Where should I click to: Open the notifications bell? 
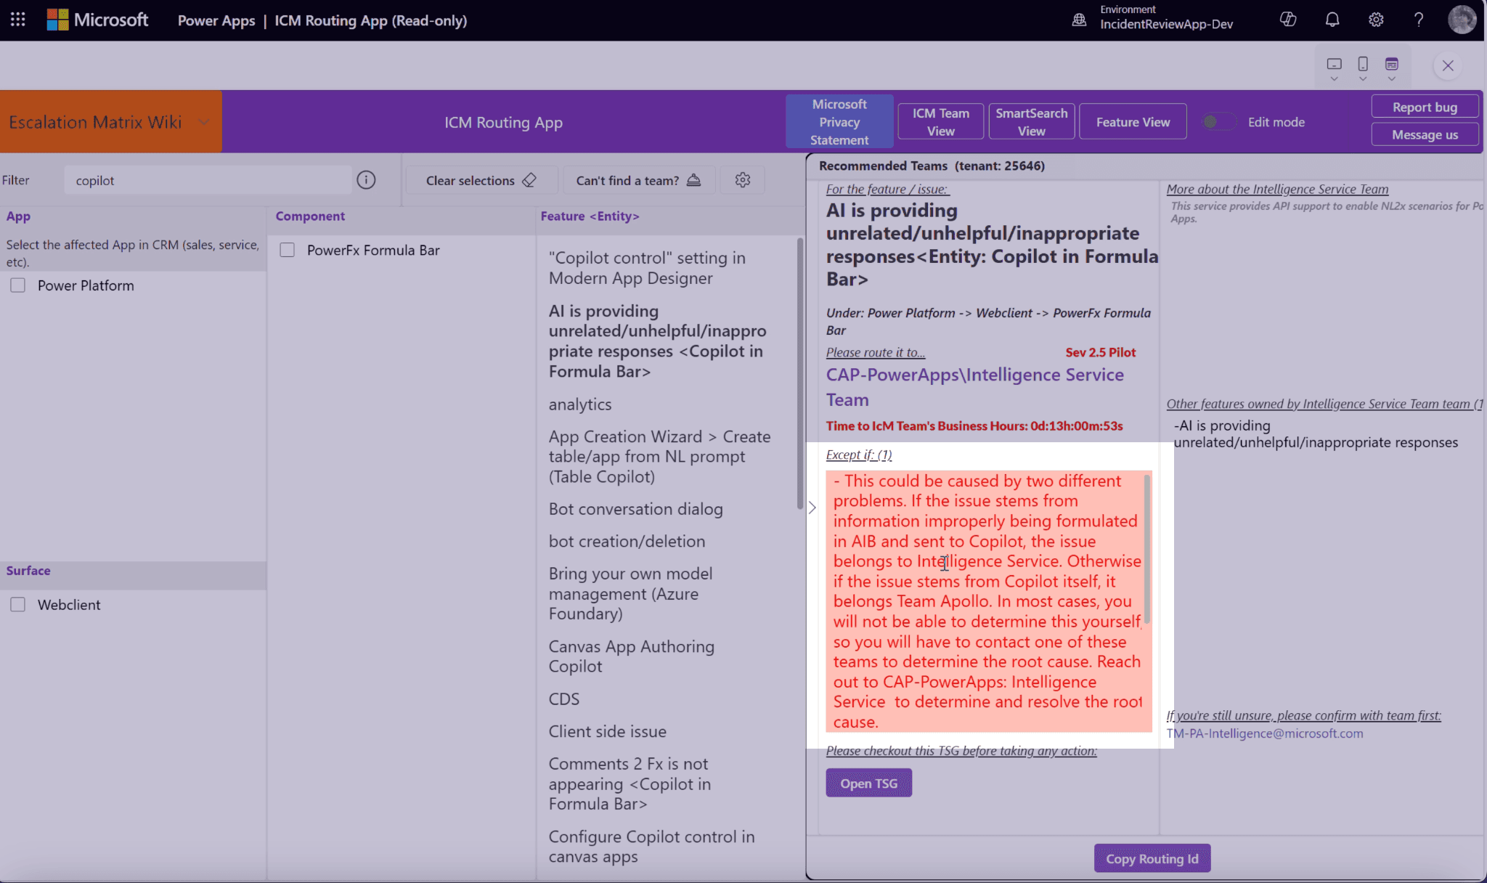click(1332, 20)
